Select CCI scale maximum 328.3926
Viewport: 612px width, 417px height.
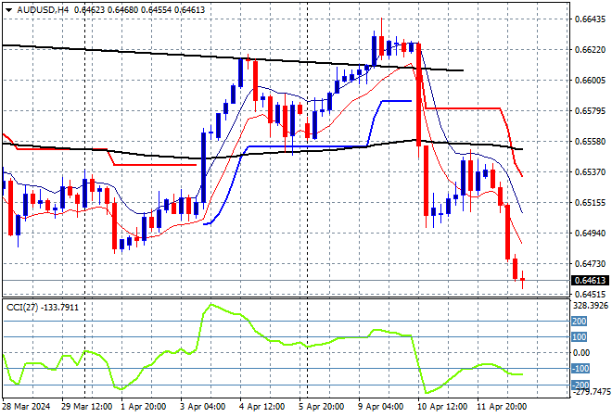click(591, 306)
